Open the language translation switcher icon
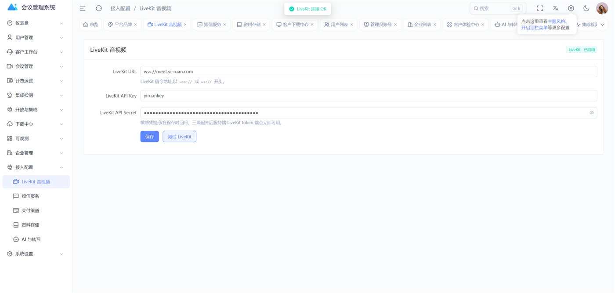Viewport: 615px width, 293px height. [556, 8]
